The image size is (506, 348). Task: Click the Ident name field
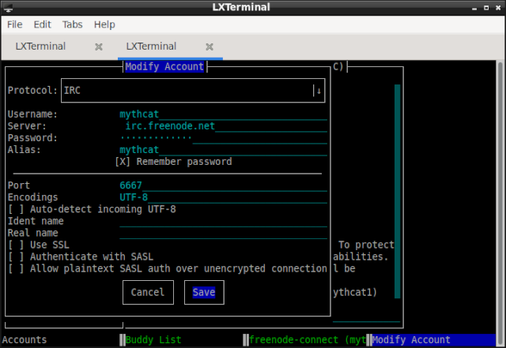tap(223, 222)
